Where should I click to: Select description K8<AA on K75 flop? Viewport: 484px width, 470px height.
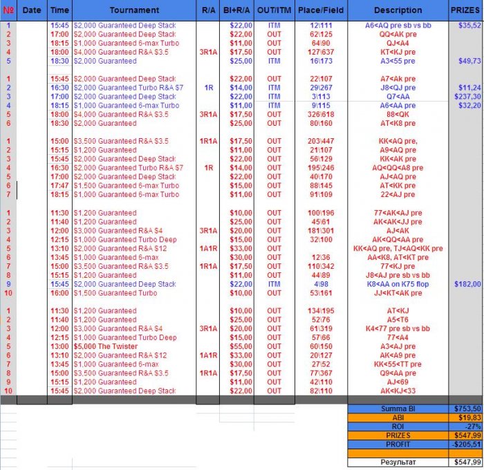(x=398, y=284)
